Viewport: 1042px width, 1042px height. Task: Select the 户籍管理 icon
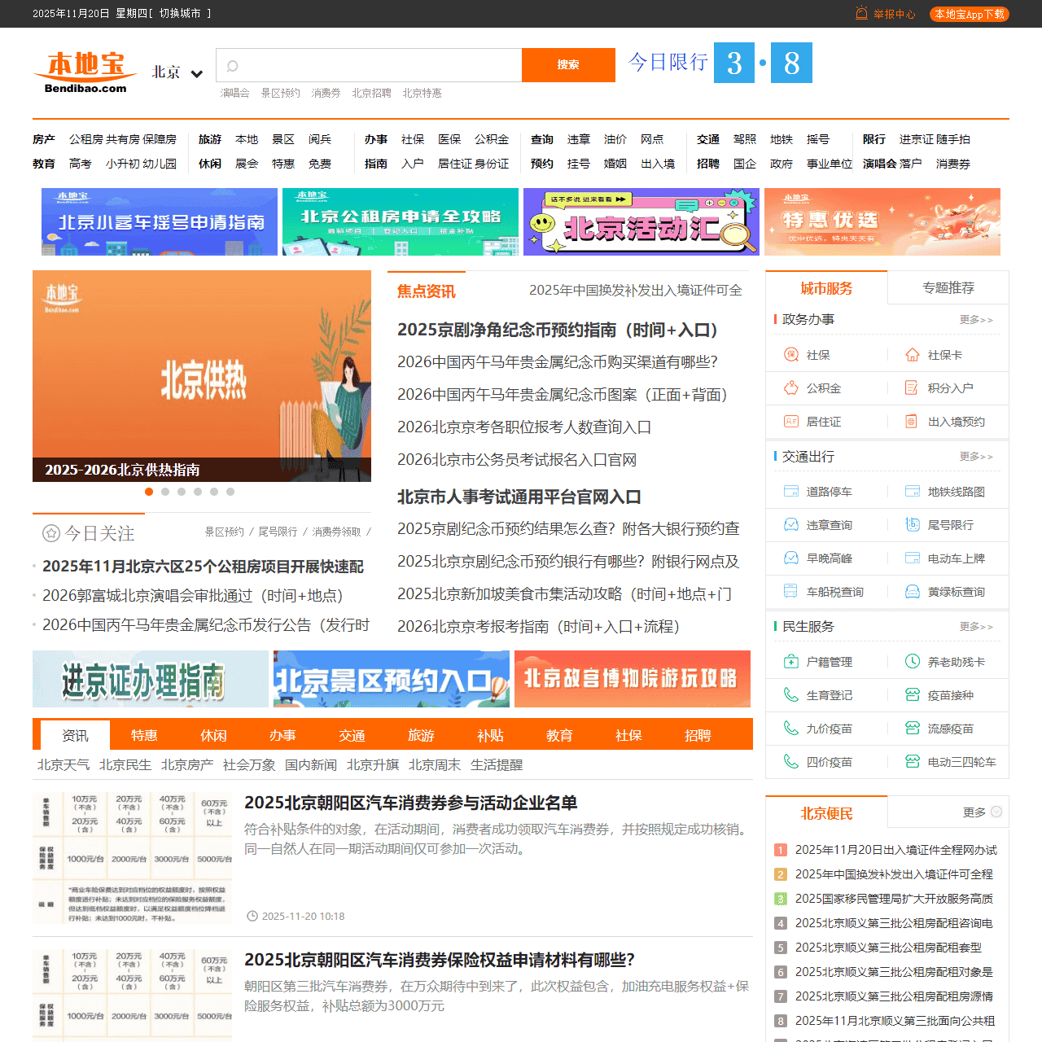click(x=790, y=661)
